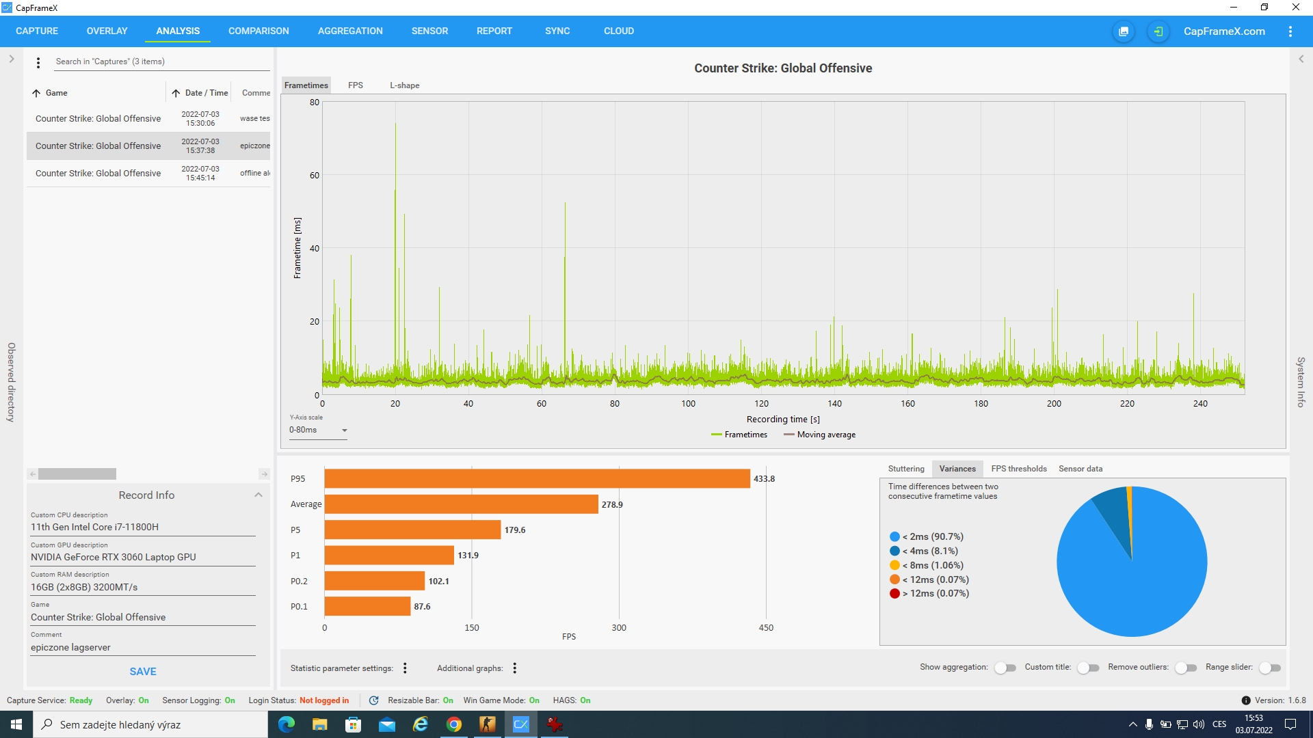Image resolution: width=1313 pixels, height=738 pixels.
Task: Click CapFrameX icon in taskbar
Action: point(521,724)
